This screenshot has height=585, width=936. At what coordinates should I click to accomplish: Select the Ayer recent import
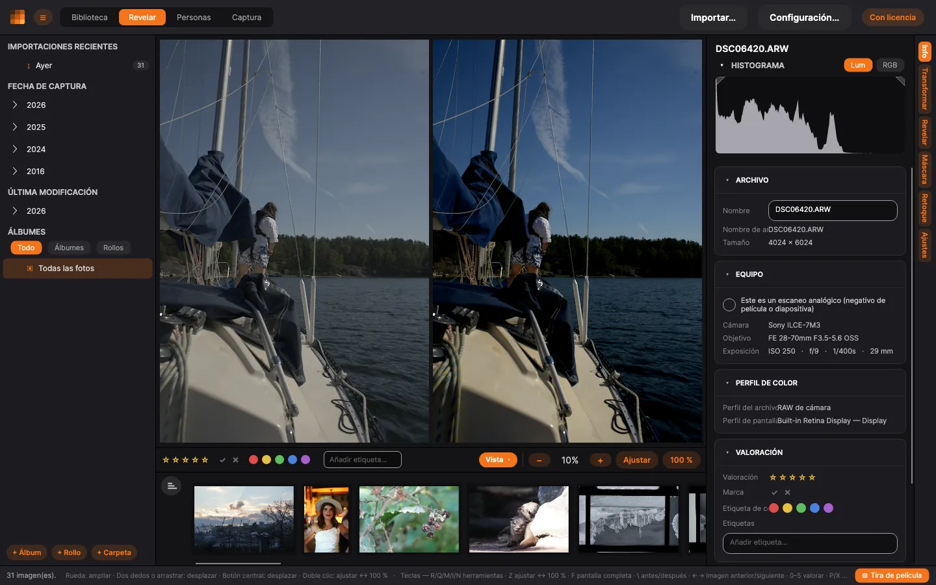77,66
